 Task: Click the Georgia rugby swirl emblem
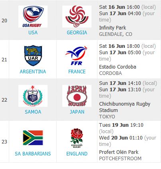coord(77,16)
